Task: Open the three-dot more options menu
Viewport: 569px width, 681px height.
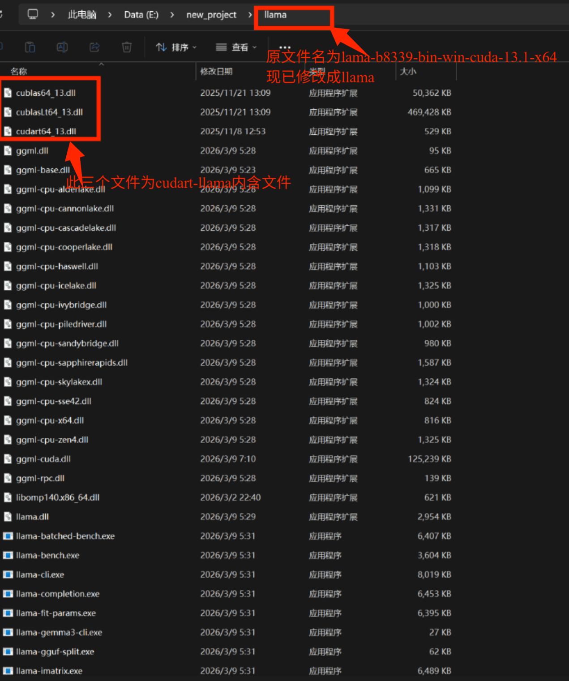Action: [x=285, y=47]
